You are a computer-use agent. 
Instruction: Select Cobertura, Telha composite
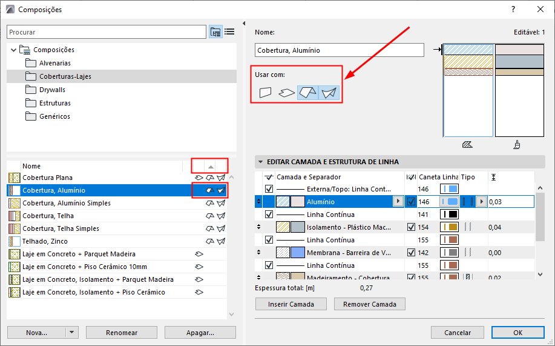117,216
